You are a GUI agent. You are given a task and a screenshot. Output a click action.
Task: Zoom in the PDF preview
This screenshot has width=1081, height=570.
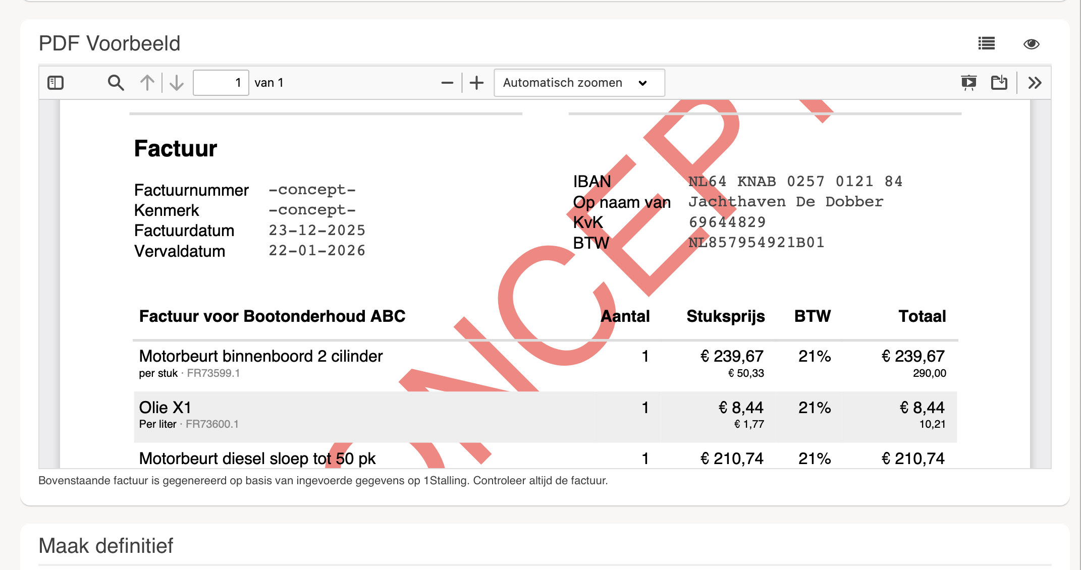pos(476,83)
